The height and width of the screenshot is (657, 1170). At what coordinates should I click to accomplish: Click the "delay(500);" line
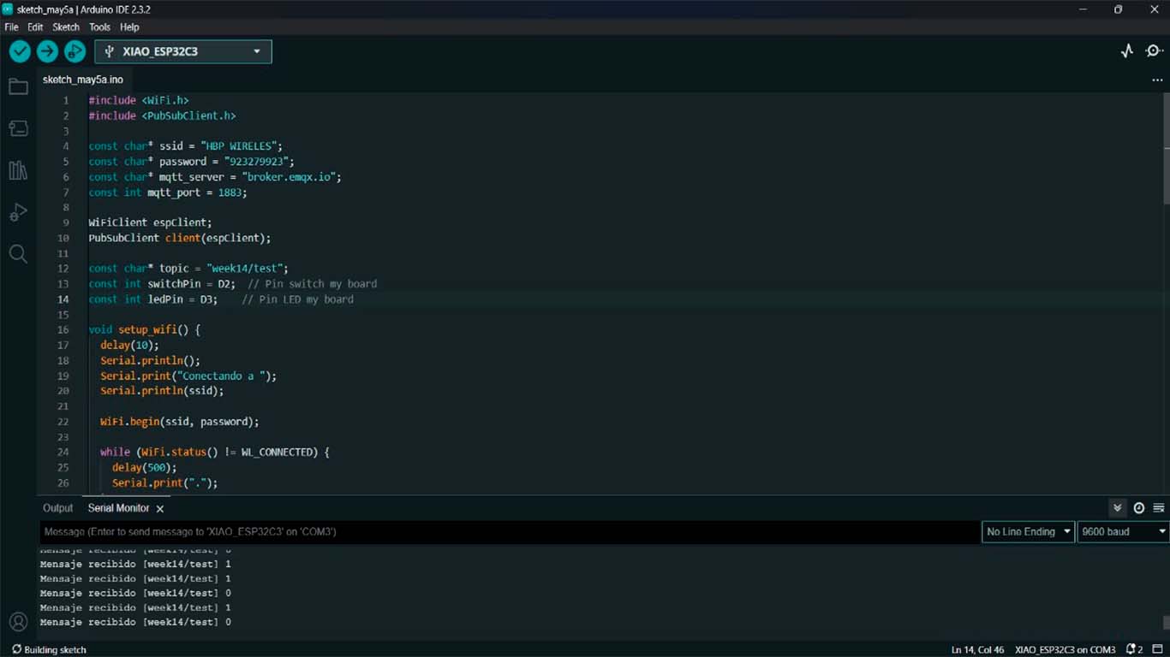[x=144, y=468]
